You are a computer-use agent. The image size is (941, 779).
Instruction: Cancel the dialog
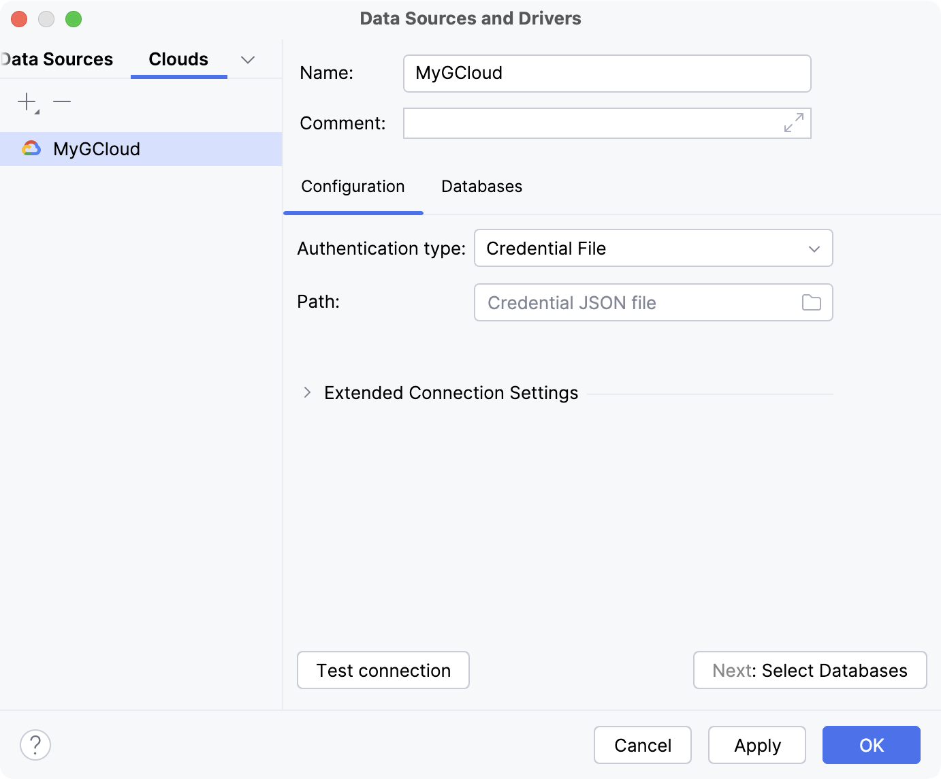click(642, 745)
